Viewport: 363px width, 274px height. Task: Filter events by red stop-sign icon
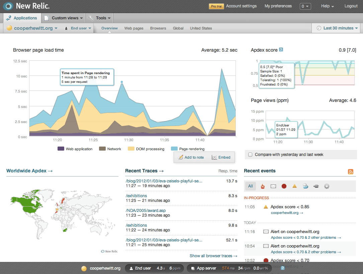tap(284, 186)
